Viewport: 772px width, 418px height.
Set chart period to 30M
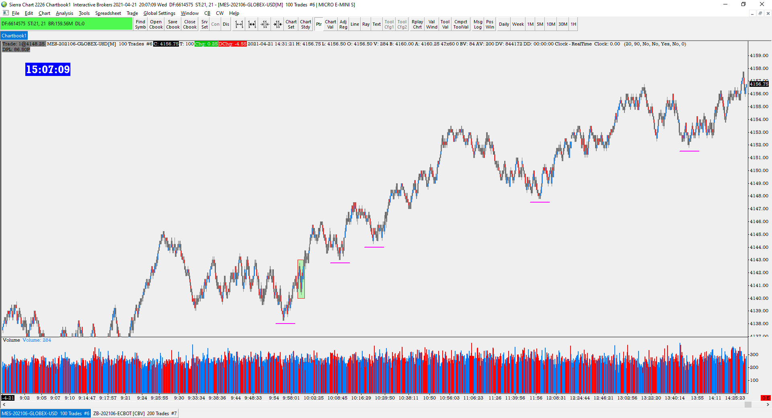click(563, 24)
